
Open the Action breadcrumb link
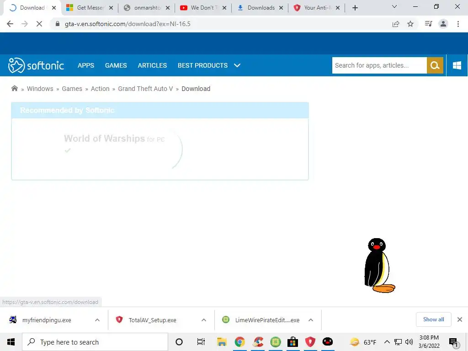click(100, 89)
